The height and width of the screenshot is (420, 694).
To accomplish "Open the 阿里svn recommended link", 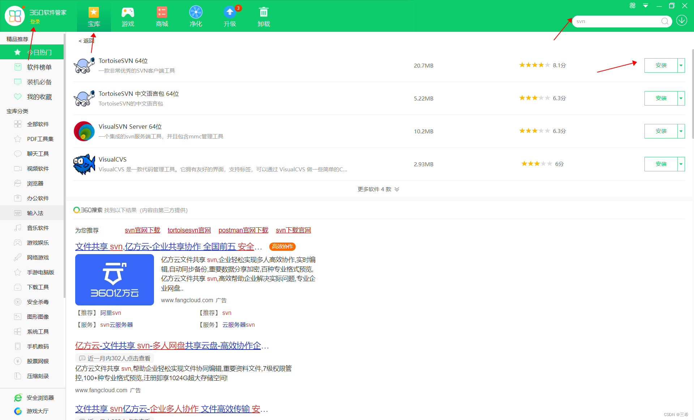I will (111, 313).
